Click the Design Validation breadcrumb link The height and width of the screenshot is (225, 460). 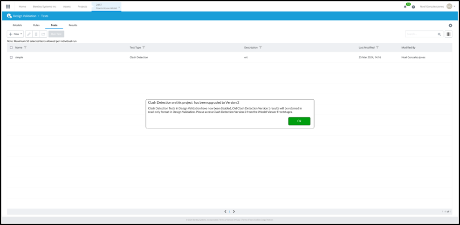tap(25, 16)
